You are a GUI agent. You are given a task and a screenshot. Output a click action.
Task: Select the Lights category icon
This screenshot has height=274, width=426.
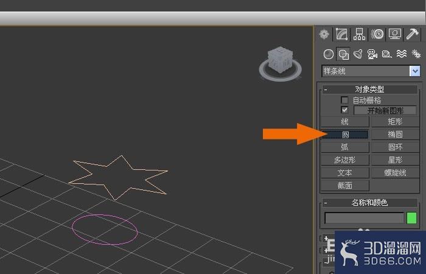[358, 54]
